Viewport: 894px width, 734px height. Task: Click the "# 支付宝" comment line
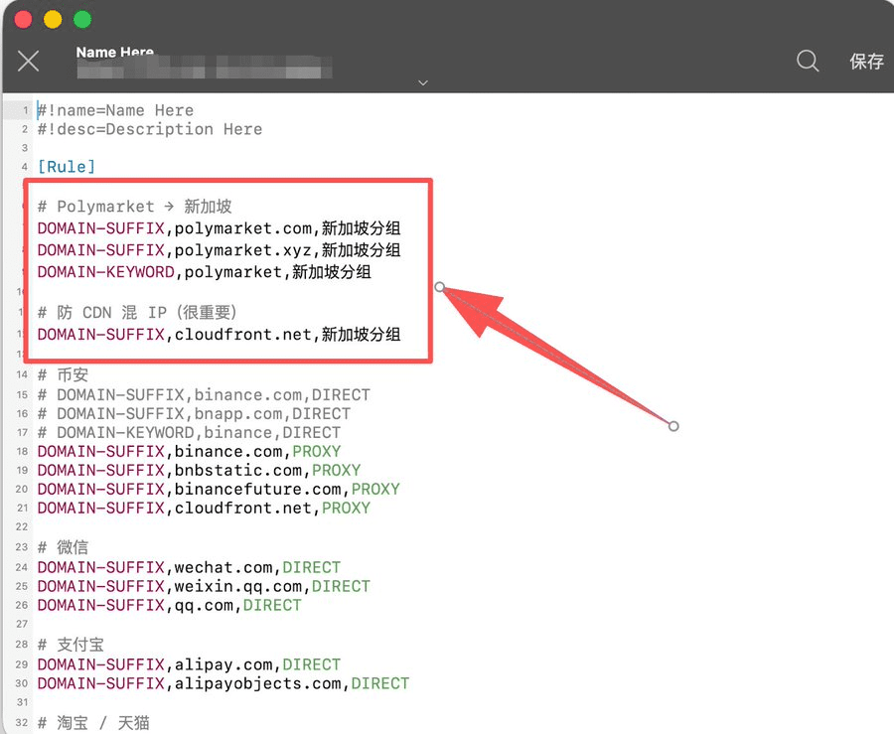[71, 645]
